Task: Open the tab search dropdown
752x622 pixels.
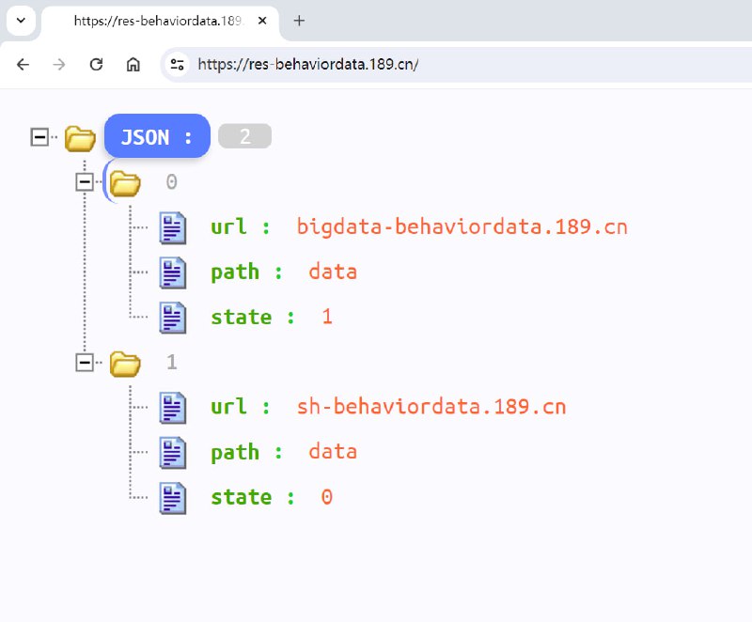Action: click(20, 20)
